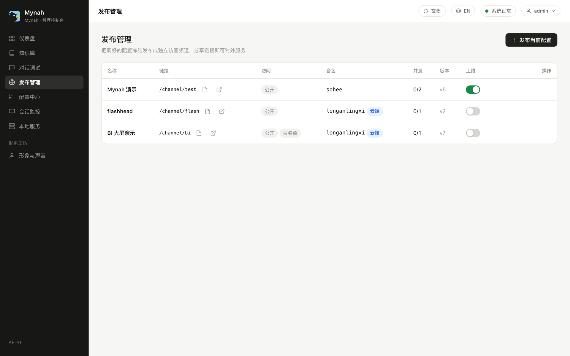Switch language with the EN button

(x=463, y=11)
